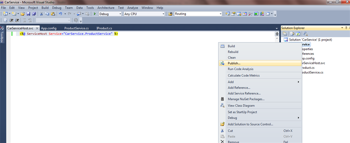The width and height of the screenshot is (350, 143).
Task: Expand the Add submenu in context menu
Action: [x=260, y=82]
